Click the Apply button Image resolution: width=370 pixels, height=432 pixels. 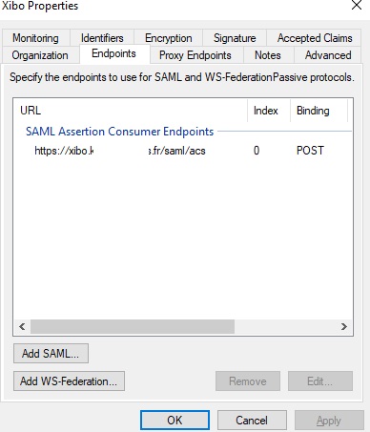coord(329,421)
